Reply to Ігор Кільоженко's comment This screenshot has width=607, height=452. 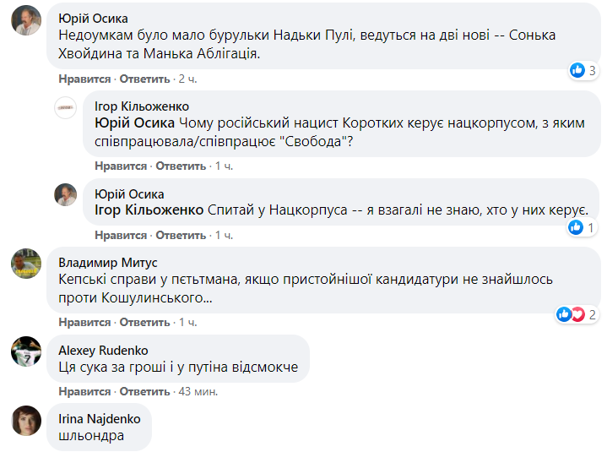click(x=182, y=166)
